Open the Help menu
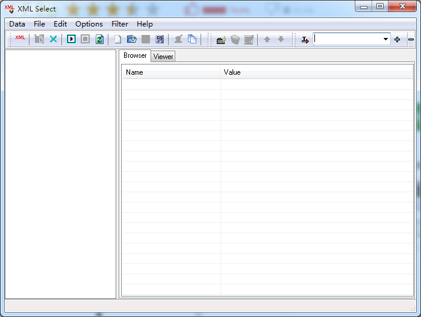 pyautogui.click(x=145, y=24)
